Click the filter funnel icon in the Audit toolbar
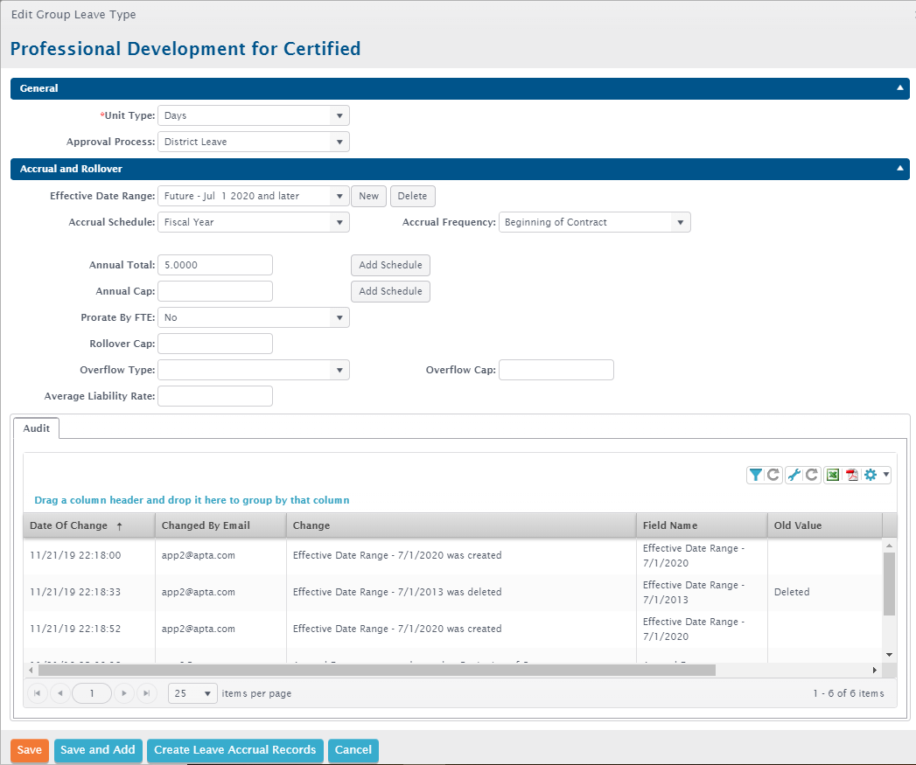 click(x=756, y=475)
